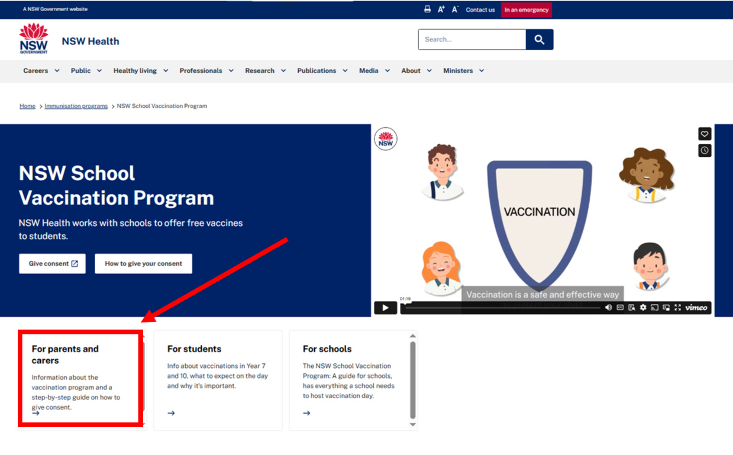The image size is (733, 455).
Task: Click In an emergency button
Action: [x=527, y=9]
